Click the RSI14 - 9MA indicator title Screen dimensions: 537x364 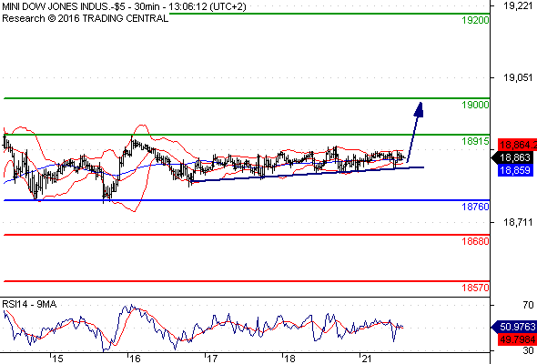(29, 304)
